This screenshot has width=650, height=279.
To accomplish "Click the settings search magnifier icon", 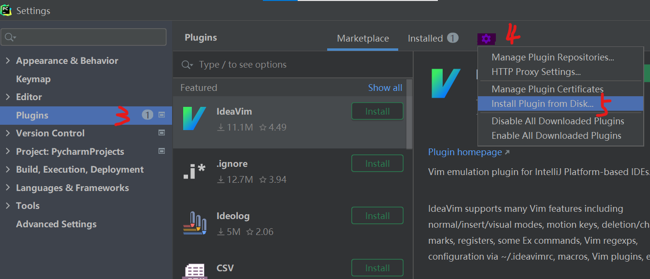I will coord(10,37).
